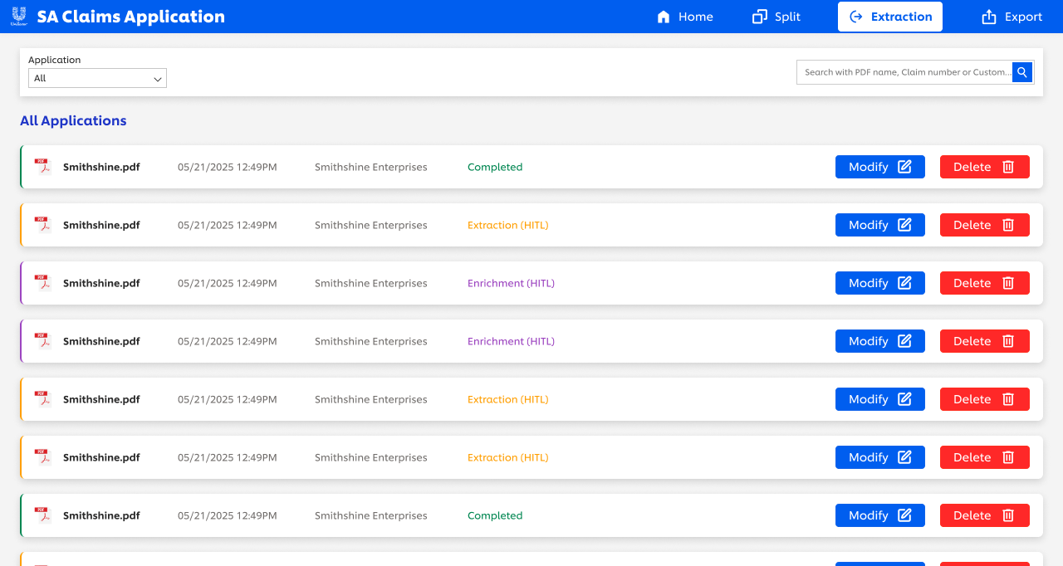This screenshot has height=566, width=1063.
Task: Click the Completed status of the first row
Action: coord(495,167)
